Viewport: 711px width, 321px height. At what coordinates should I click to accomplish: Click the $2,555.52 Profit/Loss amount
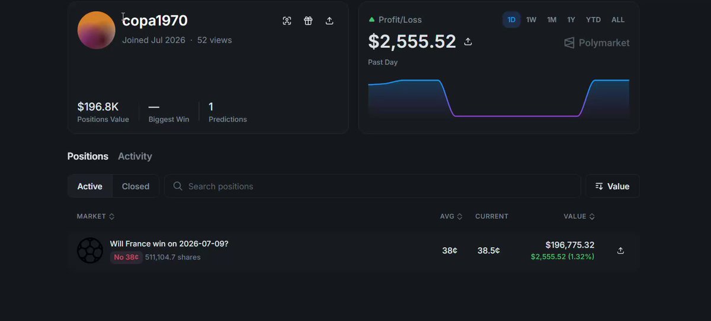412,41
